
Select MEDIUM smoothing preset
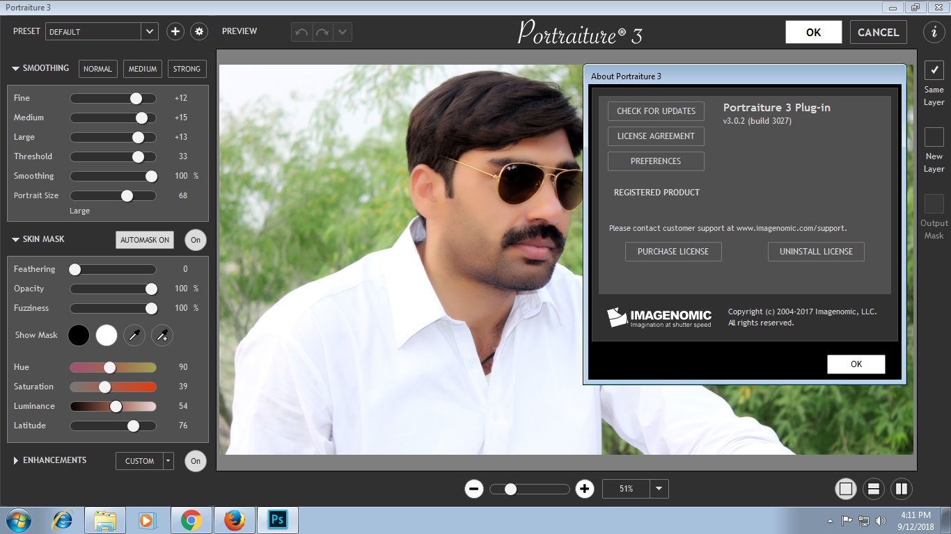click(143, 69)
